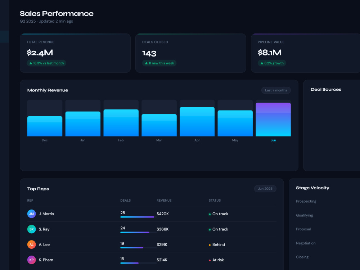This screenshot has height=270, width=360.
Task: Click the 143 deals closed figure
Action: pyautogui.click(x=149, y=54)
